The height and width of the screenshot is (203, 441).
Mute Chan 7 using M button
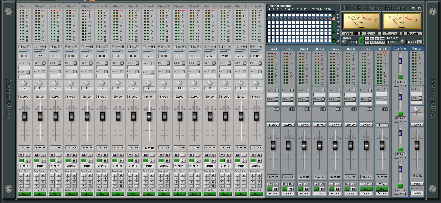pyautogui.click(x=114, y=155)
